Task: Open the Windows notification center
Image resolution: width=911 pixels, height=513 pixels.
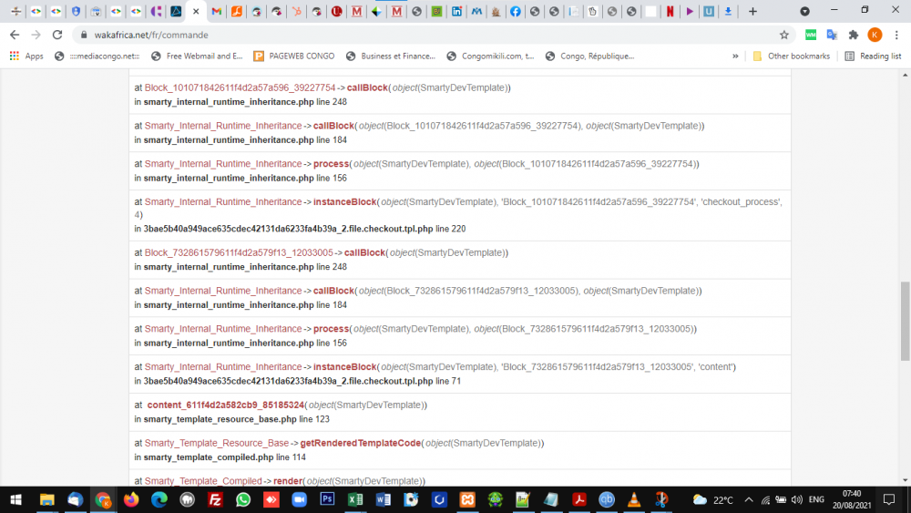Action: [889, 499]
